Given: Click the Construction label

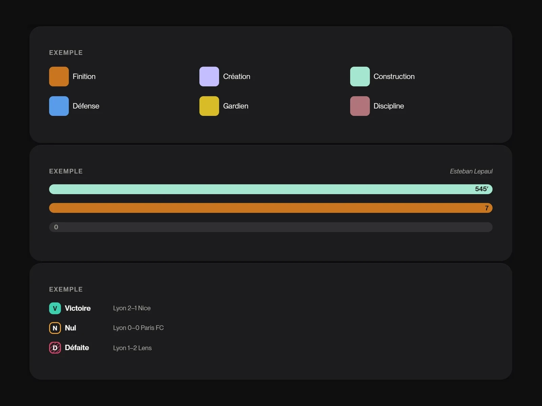Looking at the screenshot, I should coord(394,76).
